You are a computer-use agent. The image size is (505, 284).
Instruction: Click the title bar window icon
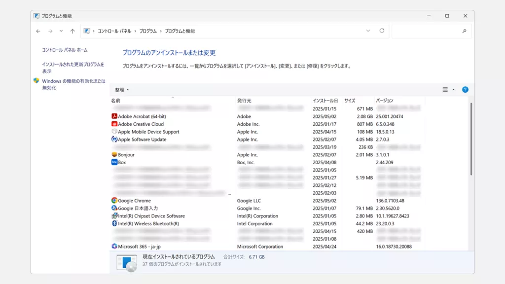point(36,16)
